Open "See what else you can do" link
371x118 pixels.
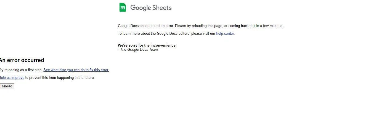[76, 70]
